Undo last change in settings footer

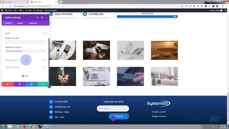click(x=20, y=84)
